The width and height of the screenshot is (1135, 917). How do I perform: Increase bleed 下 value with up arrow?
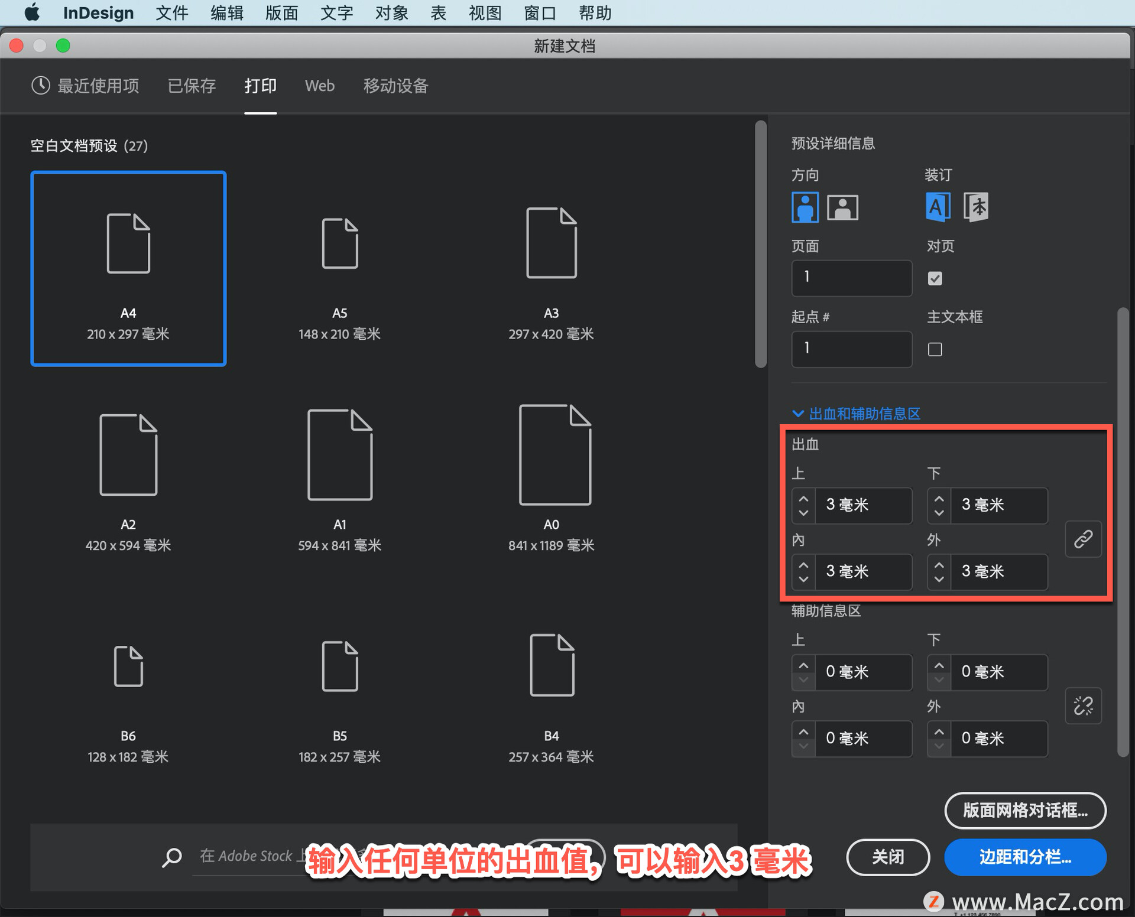point(939,499)
